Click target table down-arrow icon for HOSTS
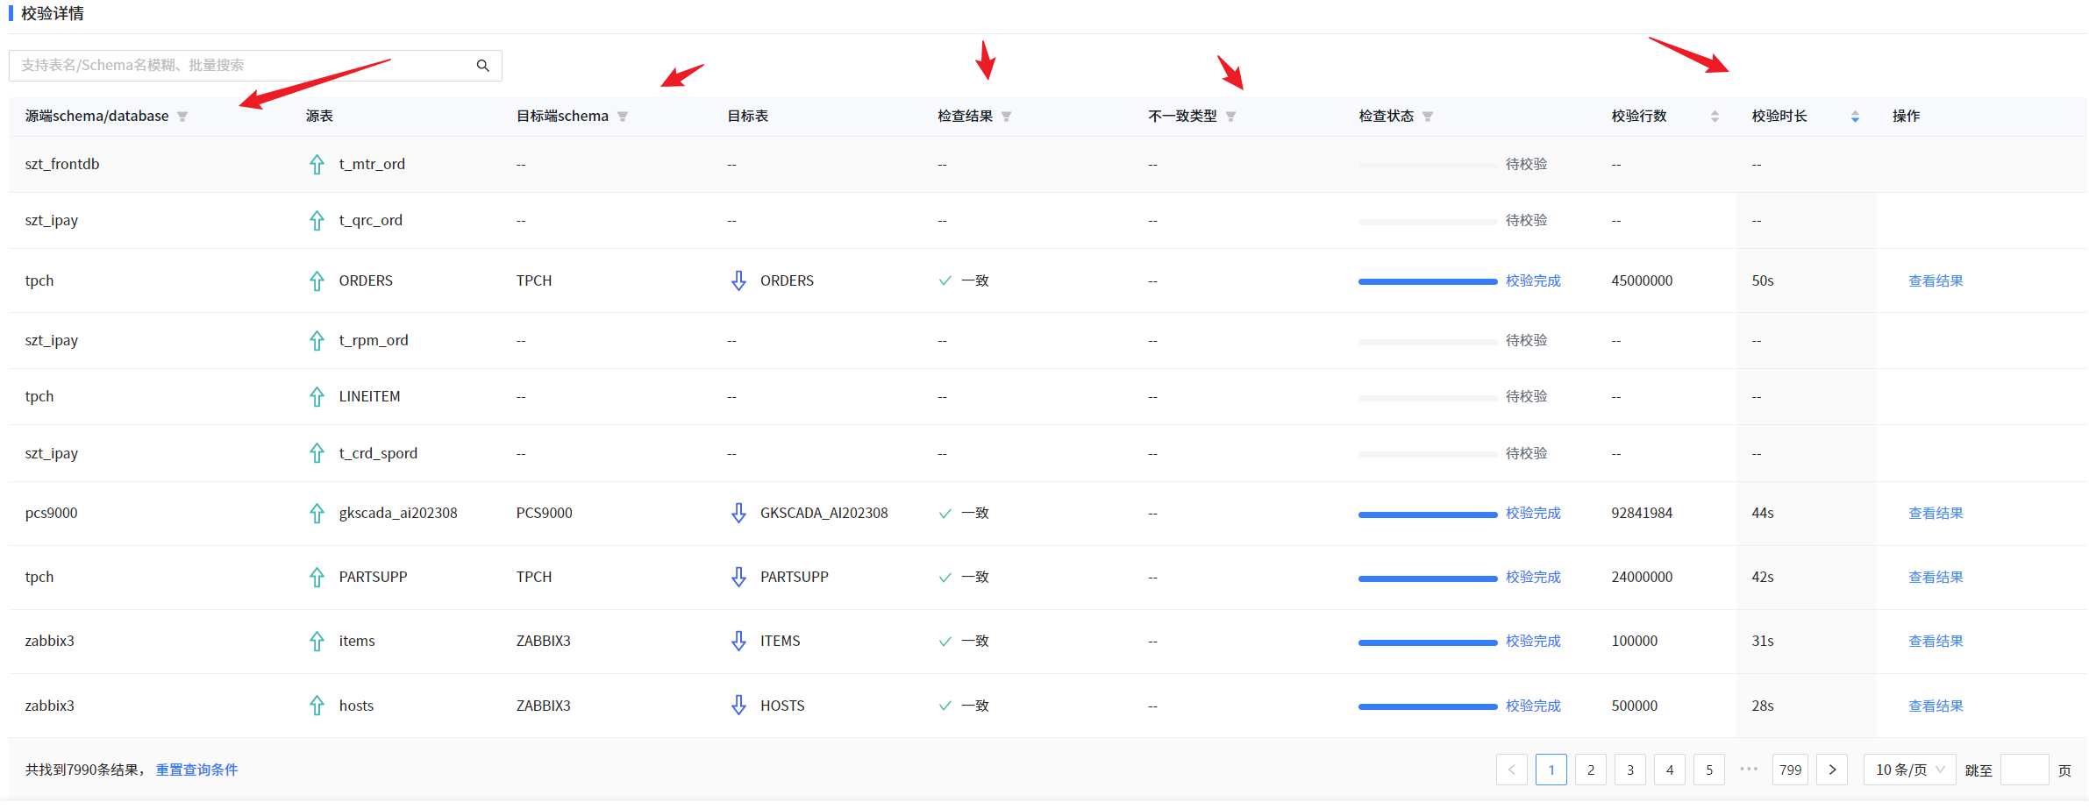 point(738,706)
